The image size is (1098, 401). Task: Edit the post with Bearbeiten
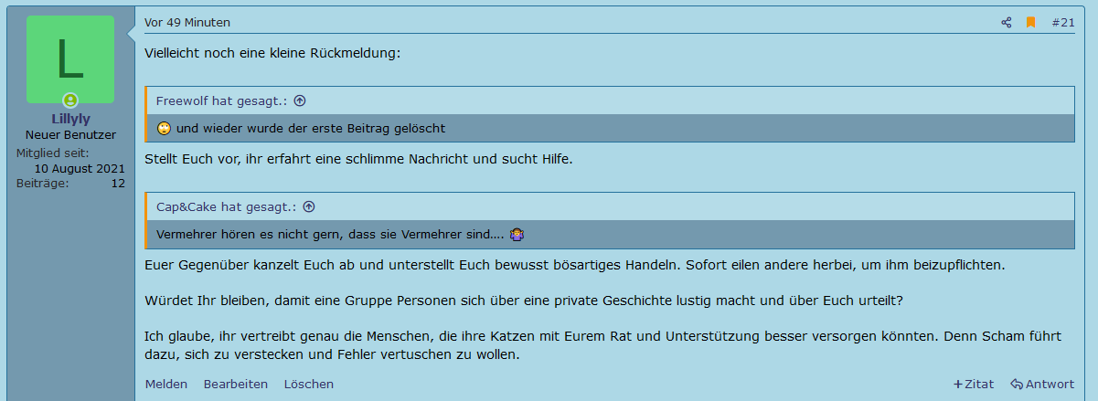click(236, 385)
